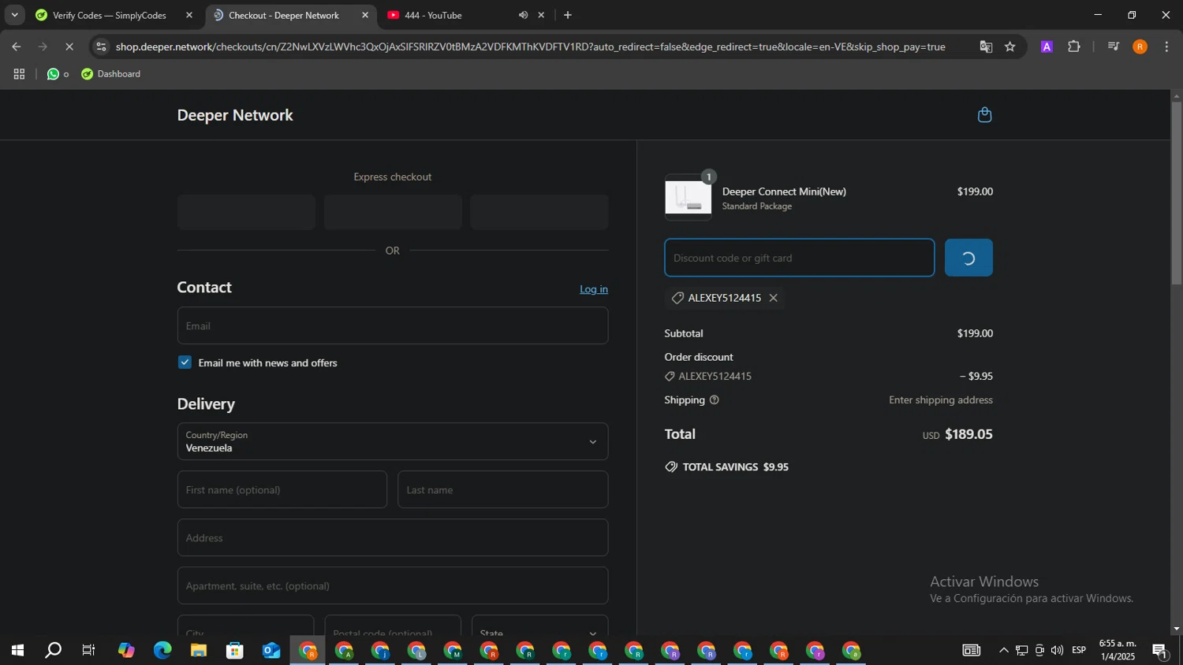Mute the YouTube tab audio icon
The image size is (1183, 665).
click(x=523, y=15)
